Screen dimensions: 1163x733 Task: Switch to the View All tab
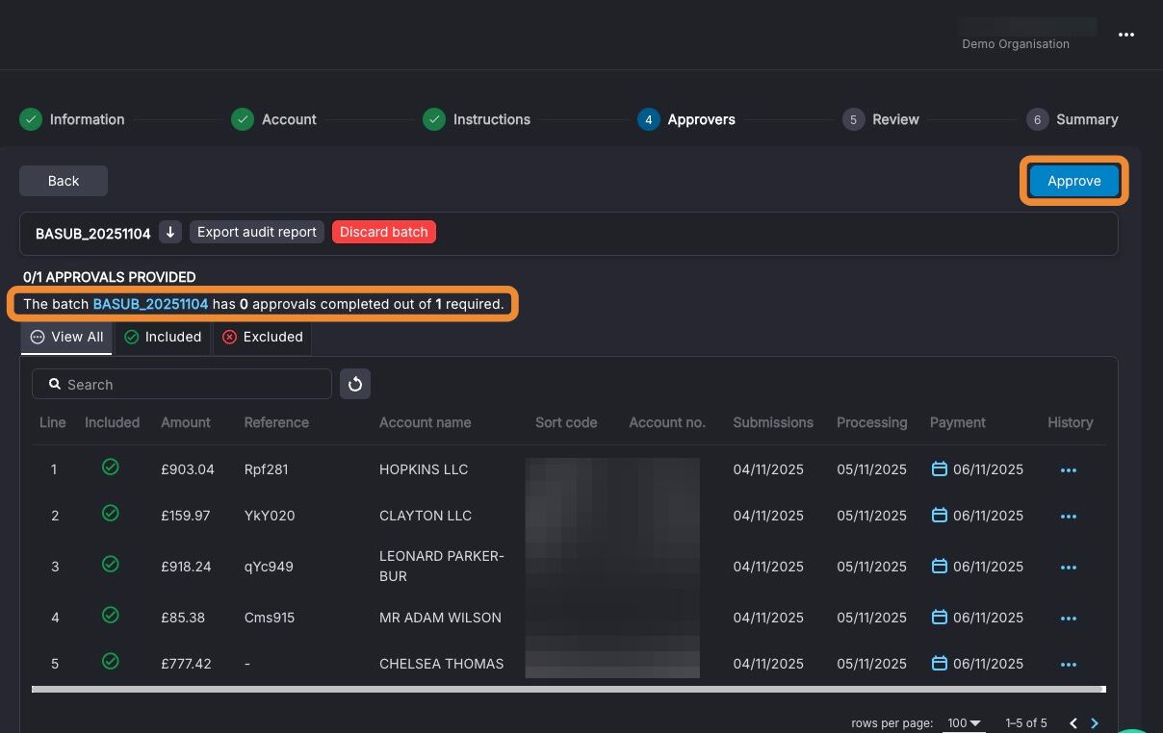[66, 337]
